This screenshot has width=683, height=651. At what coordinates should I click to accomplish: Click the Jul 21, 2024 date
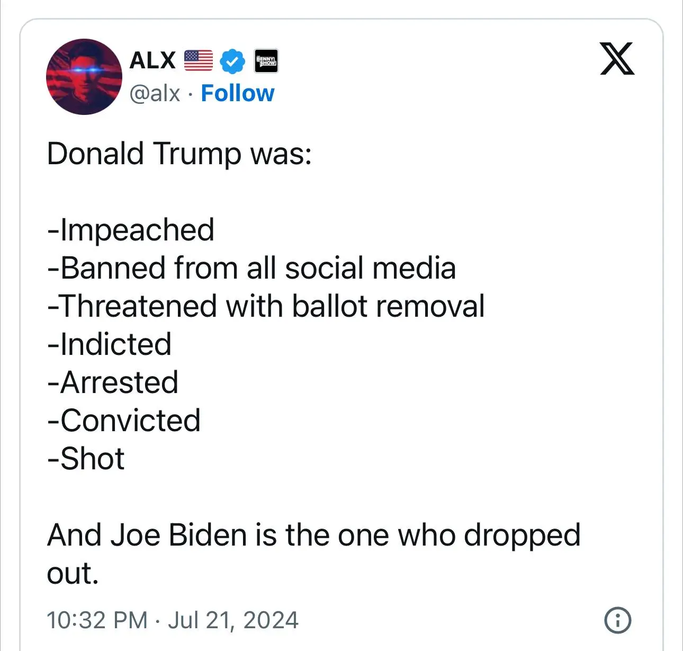233,620
